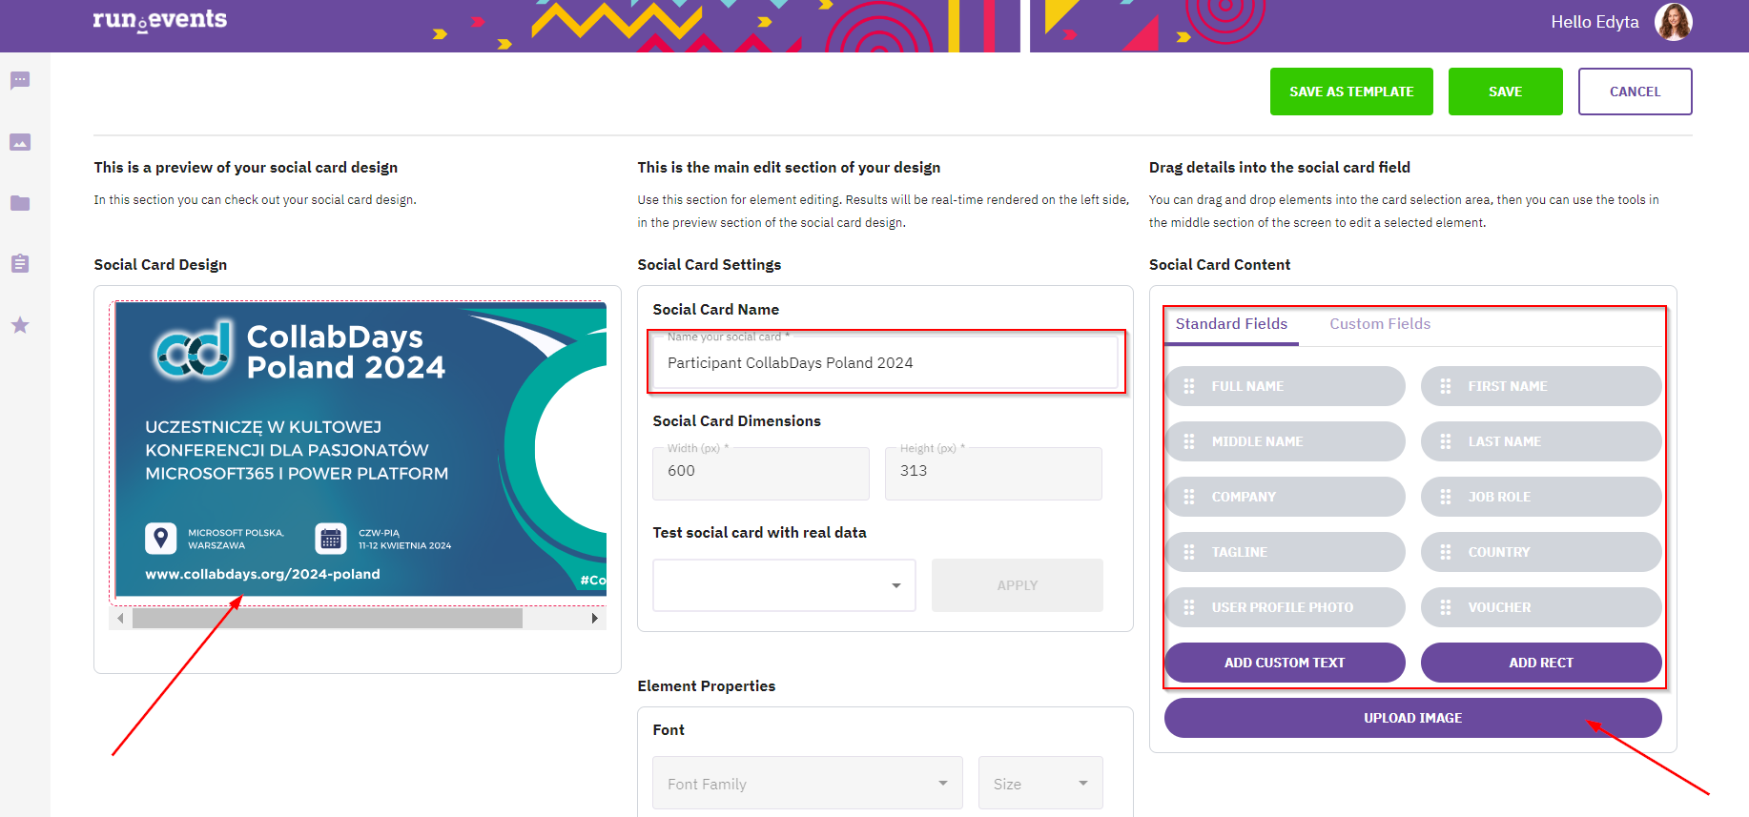Grab the drag handle of Job Role field
Image resolution: width=1749 pixels, height=817 pixels.
click(x=1446, y=497)
